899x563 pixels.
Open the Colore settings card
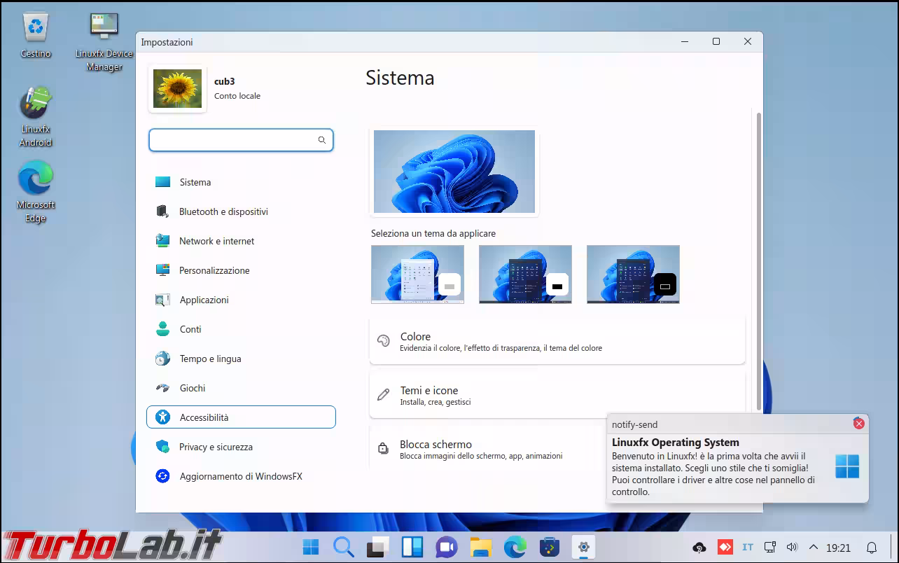557,341
